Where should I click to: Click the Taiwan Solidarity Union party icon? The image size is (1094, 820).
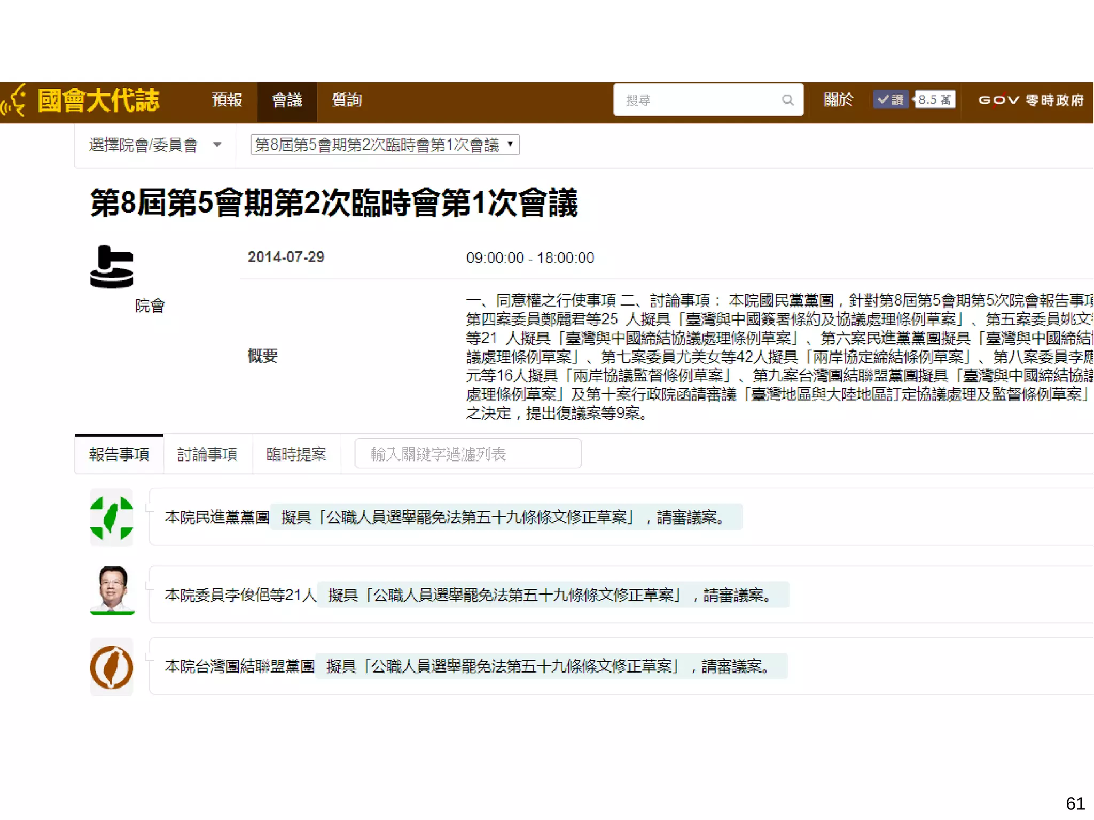point(111,667)
